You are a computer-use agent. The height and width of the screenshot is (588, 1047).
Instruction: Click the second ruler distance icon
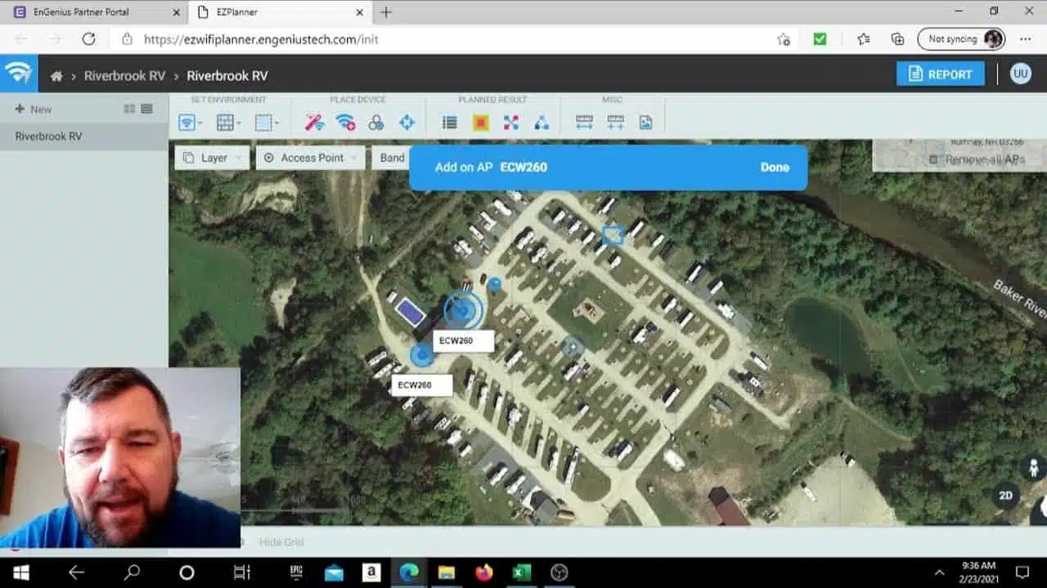[615, 122]
